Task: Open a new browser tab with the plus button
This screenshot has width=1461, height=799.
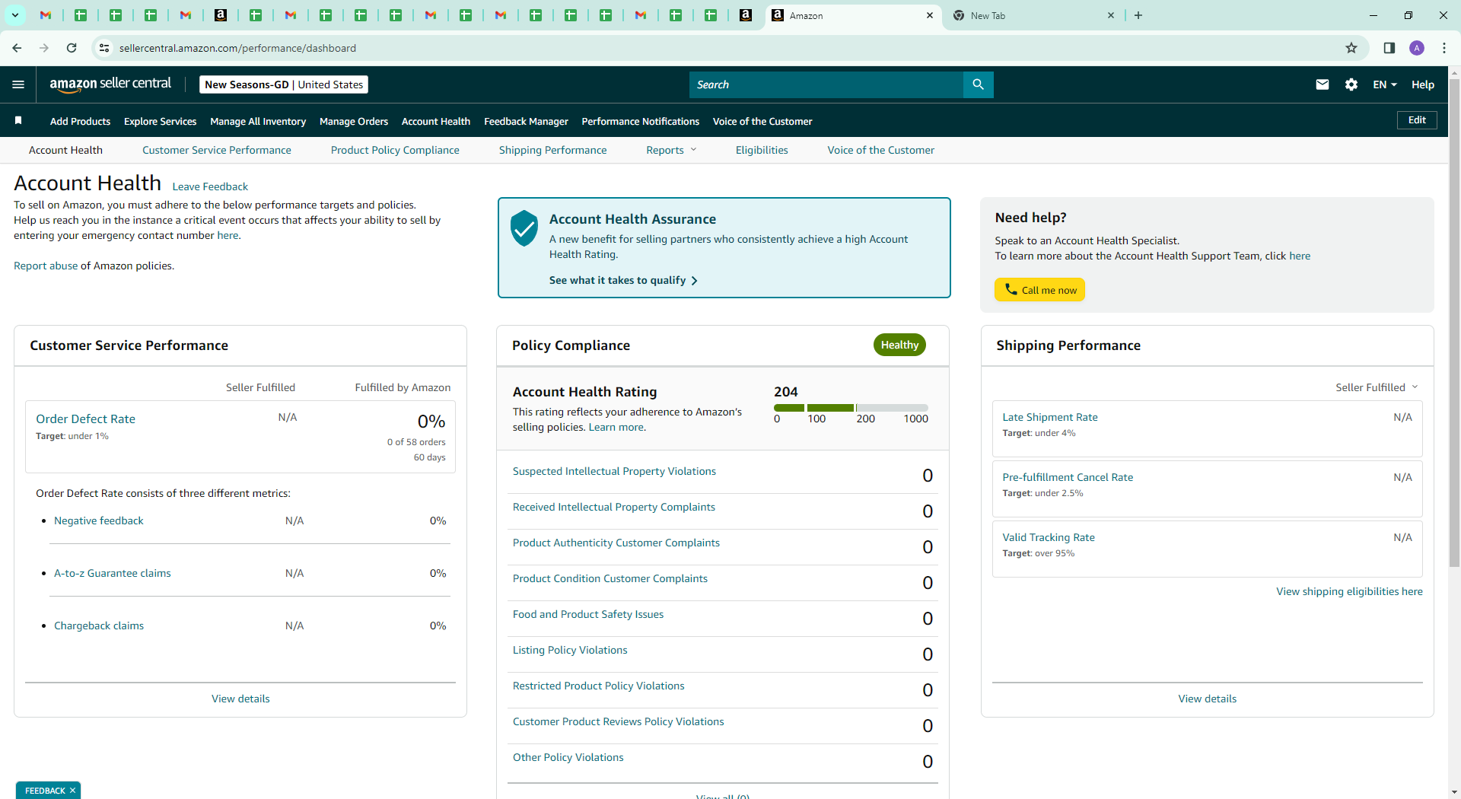Action: [x=1138, y=15]
